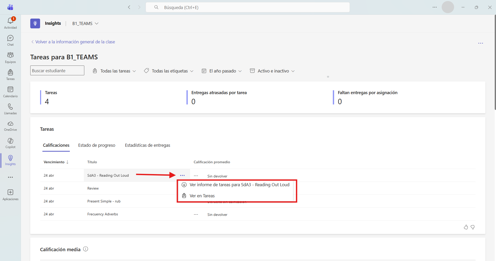Open Present Simple - rub task
The image size is (496, 261).
(x=104, y=201)
